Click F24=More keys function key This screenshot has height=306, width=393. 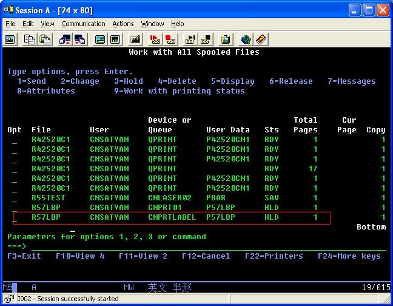click(349, 256)
